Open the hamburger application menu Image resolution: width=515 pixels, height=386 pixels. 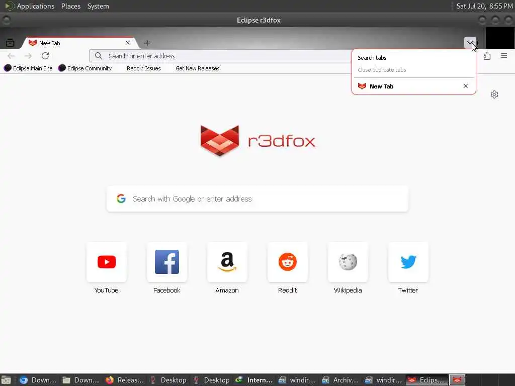click(x=504, y=56)
